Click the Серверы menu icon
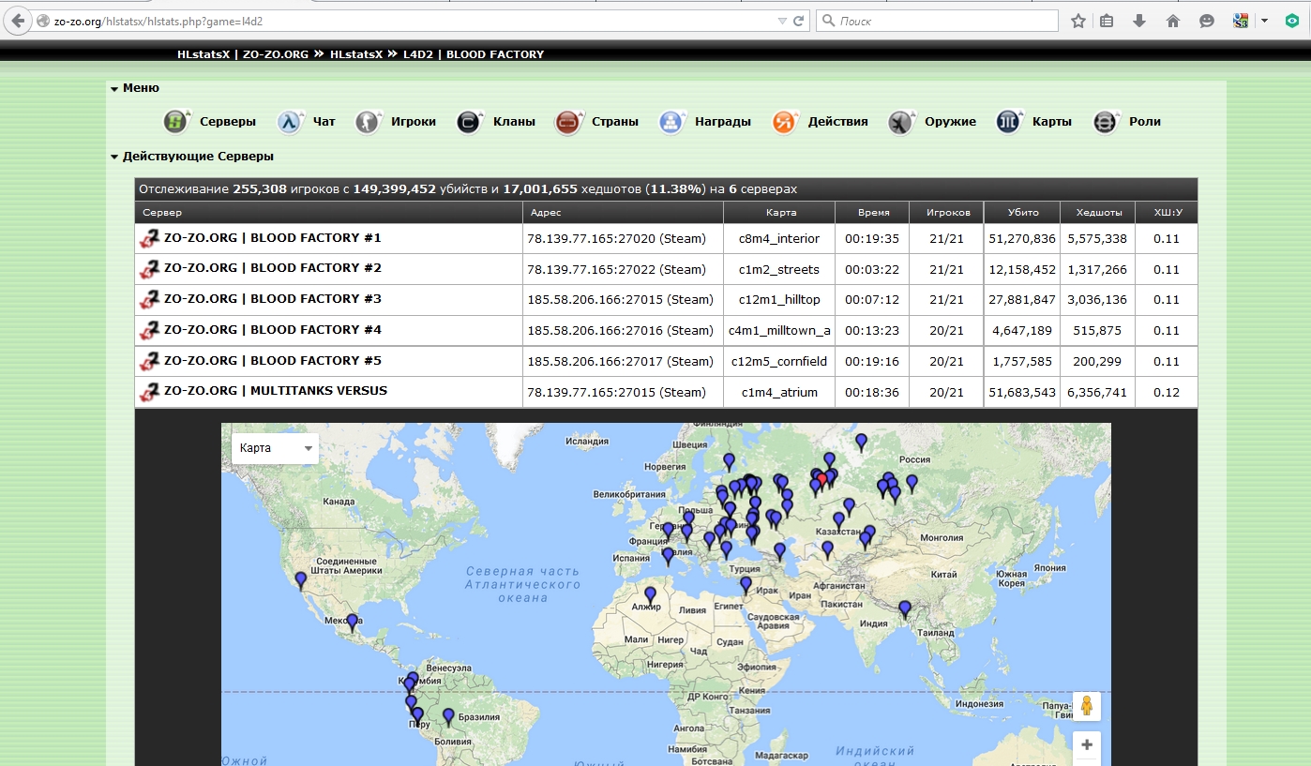 tap(176, 122)
